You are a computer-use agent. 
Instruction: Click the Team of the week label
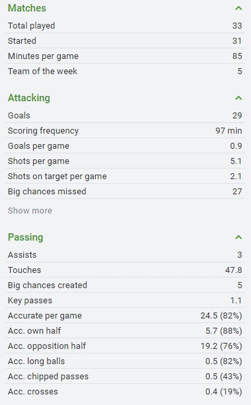coord(42,71)
